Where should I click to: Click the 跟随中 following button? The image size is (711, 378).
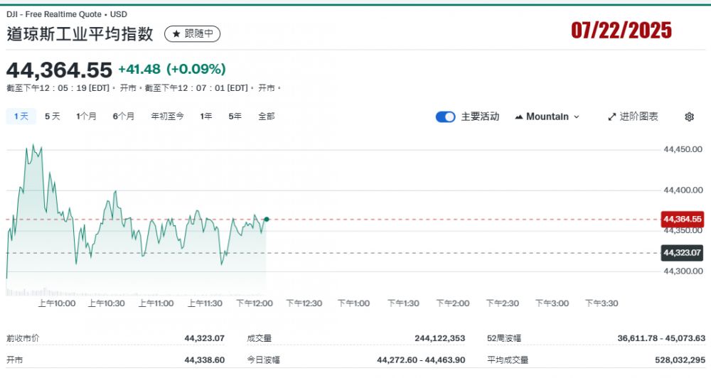pos(193,33)
